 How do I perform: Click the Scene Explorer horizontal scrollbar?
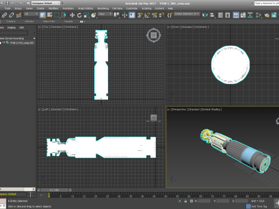(17, 189)
